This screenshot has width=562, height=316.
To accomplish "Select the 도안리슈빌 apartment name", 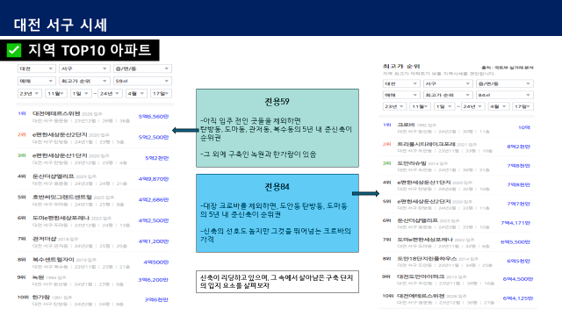I will pos(412,163).
